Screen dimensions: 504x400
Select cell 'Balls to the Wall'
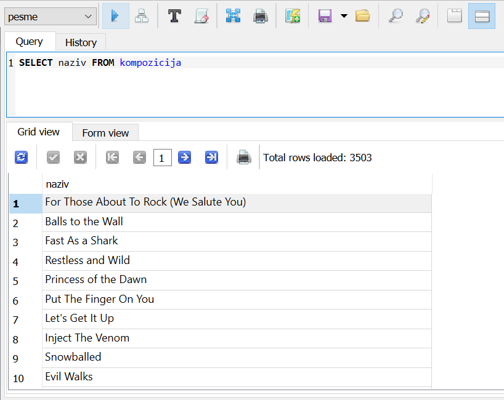coord(237,222)
